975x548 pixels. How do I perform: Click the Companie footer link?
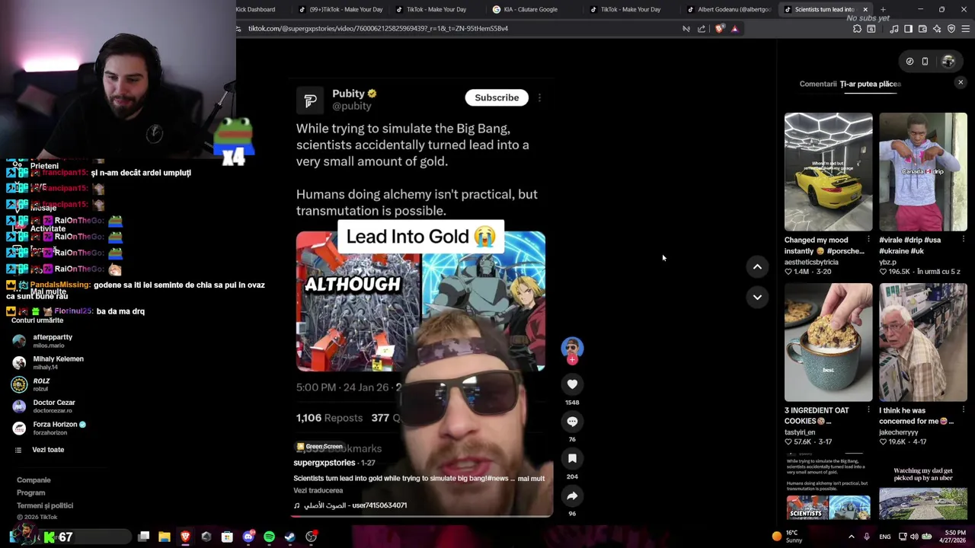(34, 480)
